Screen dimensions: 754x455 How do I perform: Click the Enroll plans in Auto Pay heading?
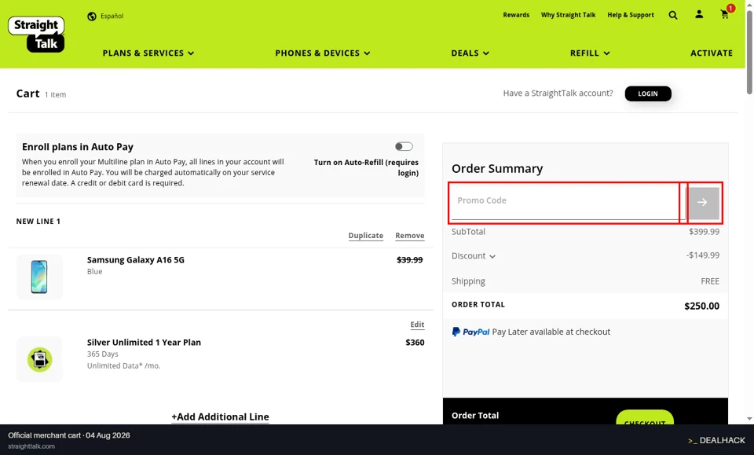point(78,147)
